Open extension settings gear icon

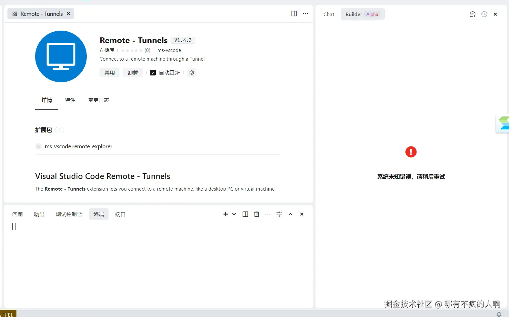click(192, 73)
